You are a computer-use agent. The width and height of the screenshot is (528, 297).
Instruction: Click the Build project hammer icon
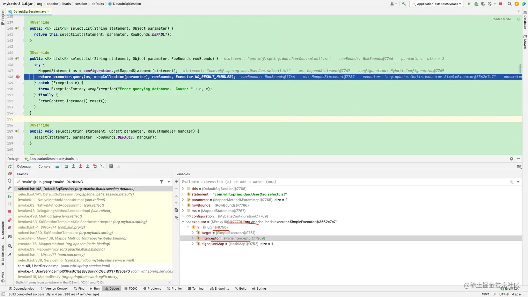[404, 4]
